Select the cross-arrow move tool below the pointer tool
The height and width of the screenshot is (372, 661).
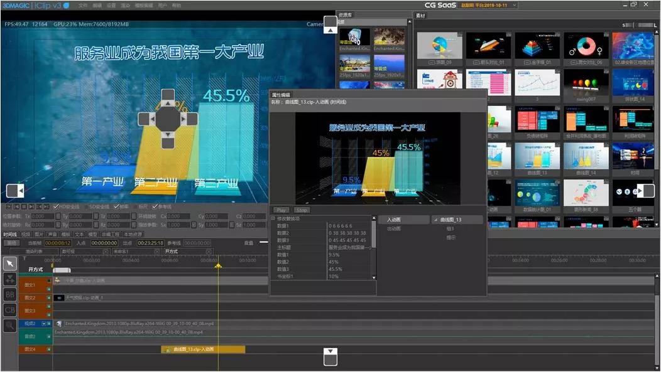[9, 279]
